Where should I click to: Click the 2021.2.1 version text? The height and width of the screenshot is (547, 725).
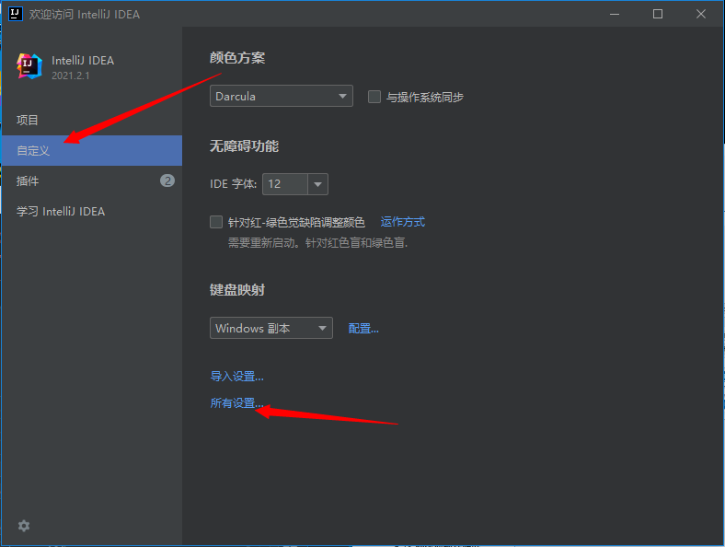tap(70, 76)
